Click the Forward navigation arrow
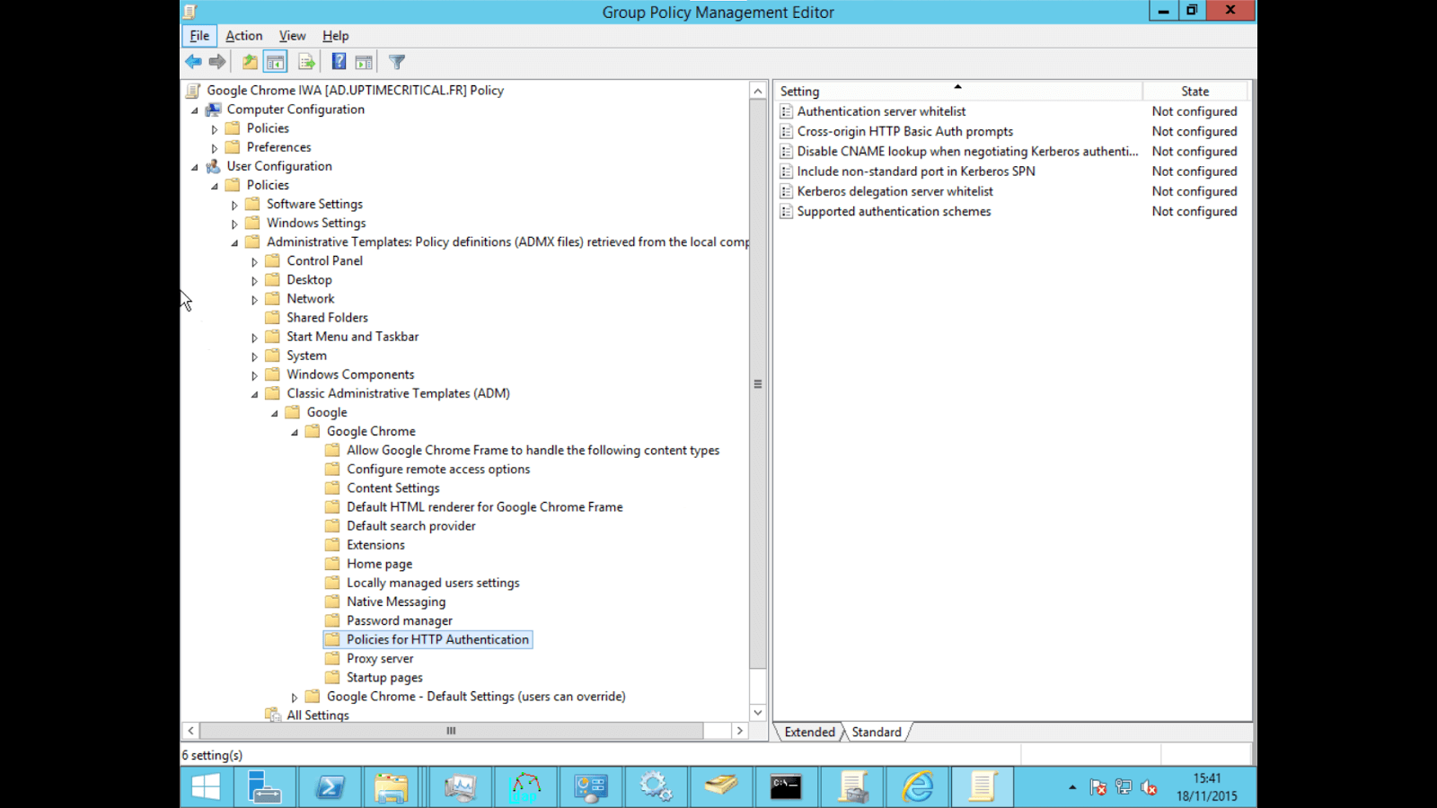 tap(216, 61)
